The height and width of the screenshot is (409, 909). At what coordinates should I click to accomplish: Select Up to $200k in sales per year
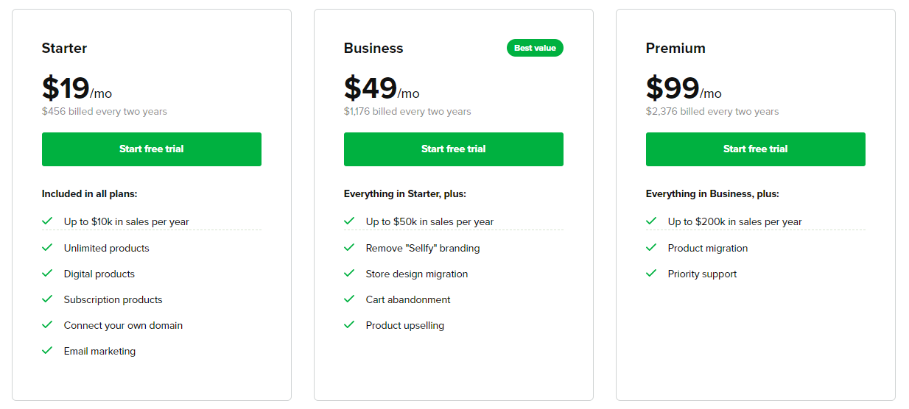click(734, 221)
